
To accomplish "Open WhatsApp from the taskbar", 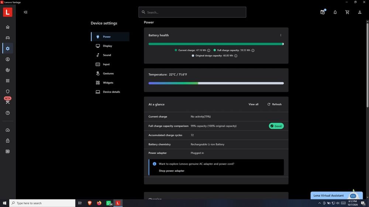I will (x=109, y=203).
